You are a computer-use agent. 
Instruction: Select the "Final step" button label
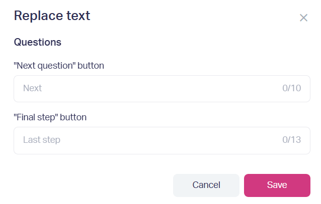[x=50, y=117]
